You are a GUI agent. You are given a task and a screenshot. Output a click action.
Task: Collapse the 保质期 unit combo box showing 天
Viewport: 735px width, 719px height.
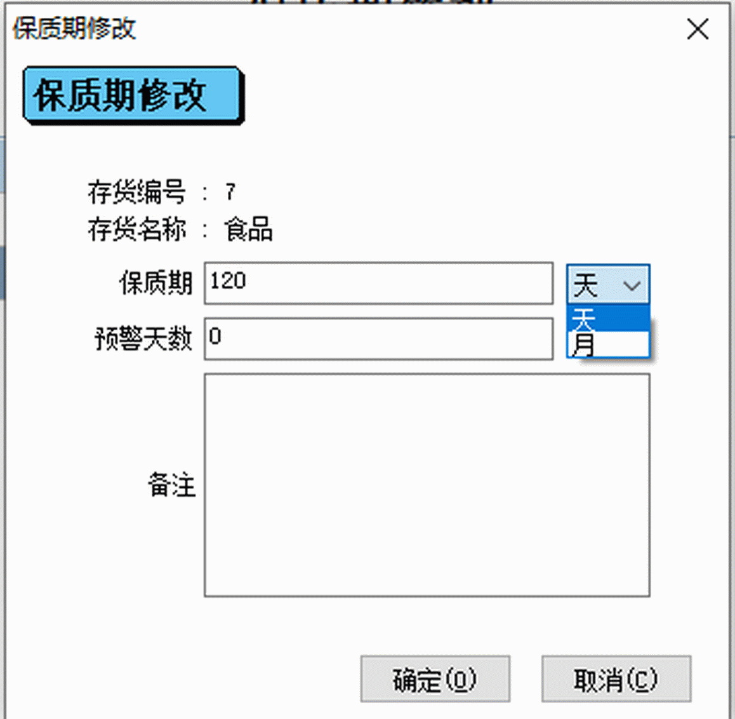[x=608, y=284]
